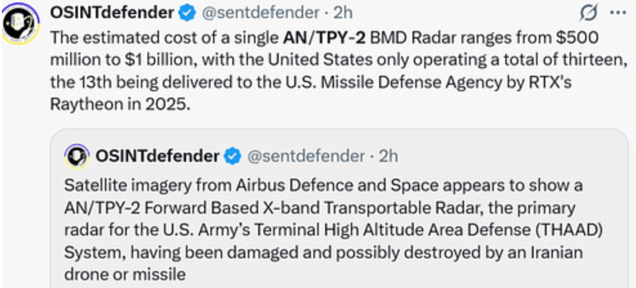Viewport: 636px width, 288px height.
Task: Click the verified badge on the top post
Action: [x=187, y=13]
